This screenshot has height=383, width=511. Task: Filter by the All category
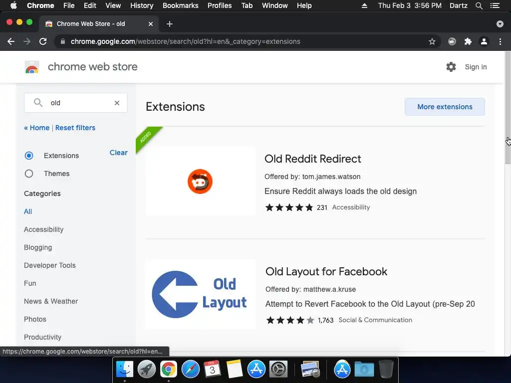(x=28, y=211)
